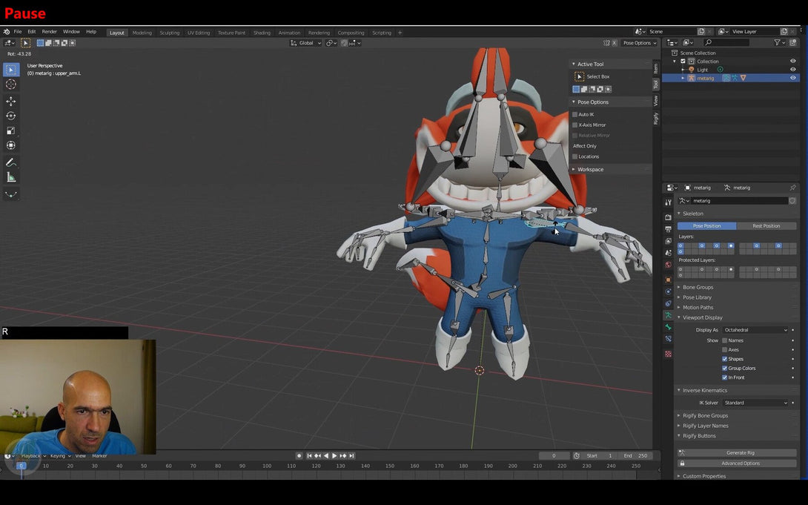The height and width of the screenshot is (505, 808).
Task: Open View Layer properties tab icon
Action: [669, 241]
